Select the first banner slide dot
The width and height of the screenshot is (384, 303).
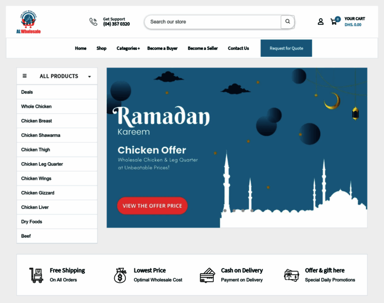click(x=225, y=211)
